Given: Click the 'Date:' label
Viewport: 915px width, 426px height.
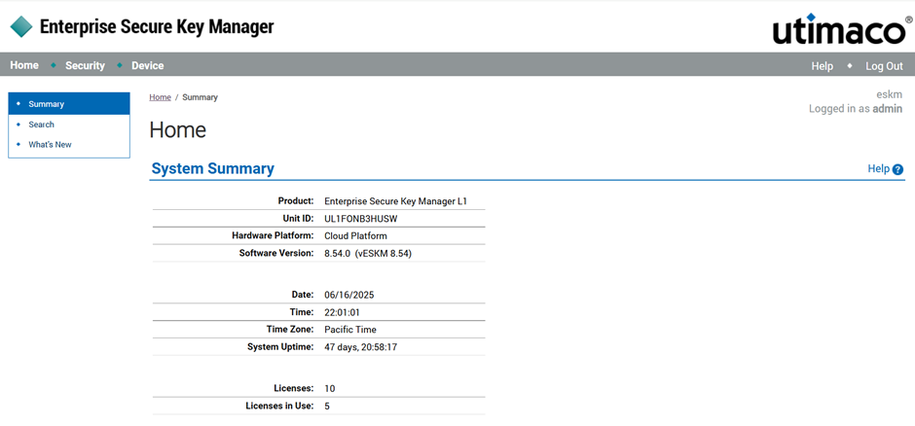Looking at the screenshot, I should (303, 295).
